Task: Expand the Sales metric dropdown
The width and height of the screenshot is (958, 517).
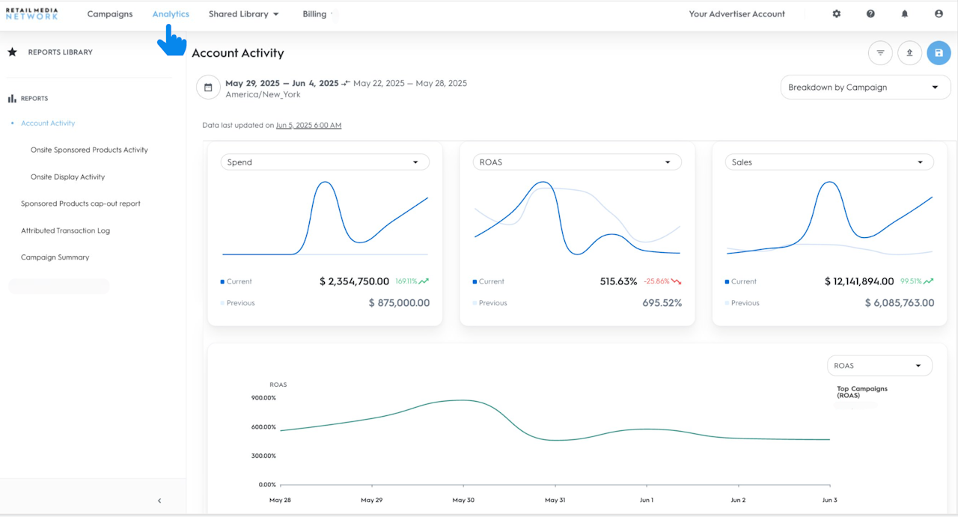Action: click(x=829, y=162)
